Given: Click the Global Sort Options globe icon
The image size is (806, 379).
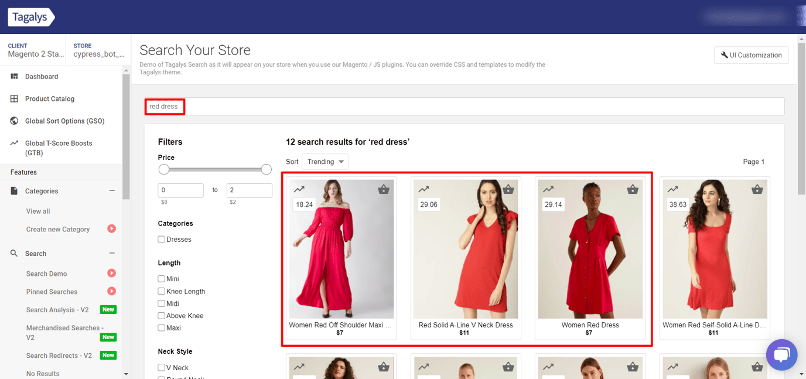Looking at the screenshot, I should [15, 121].
